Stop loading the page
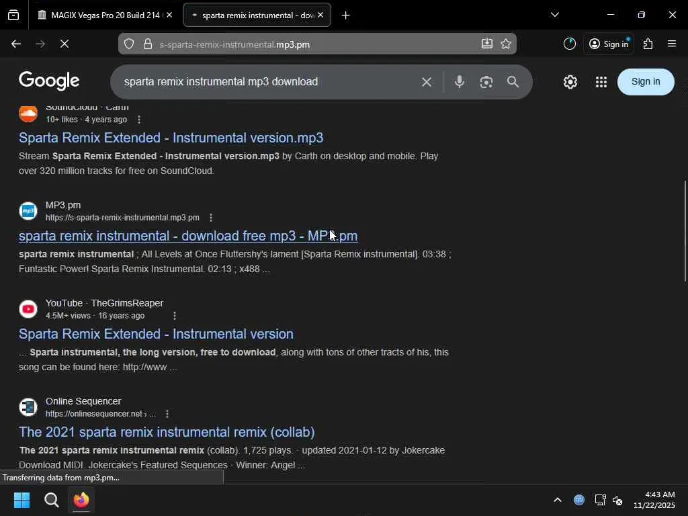Viewport: 688px width, 516px height. click(x=64, y=44)
